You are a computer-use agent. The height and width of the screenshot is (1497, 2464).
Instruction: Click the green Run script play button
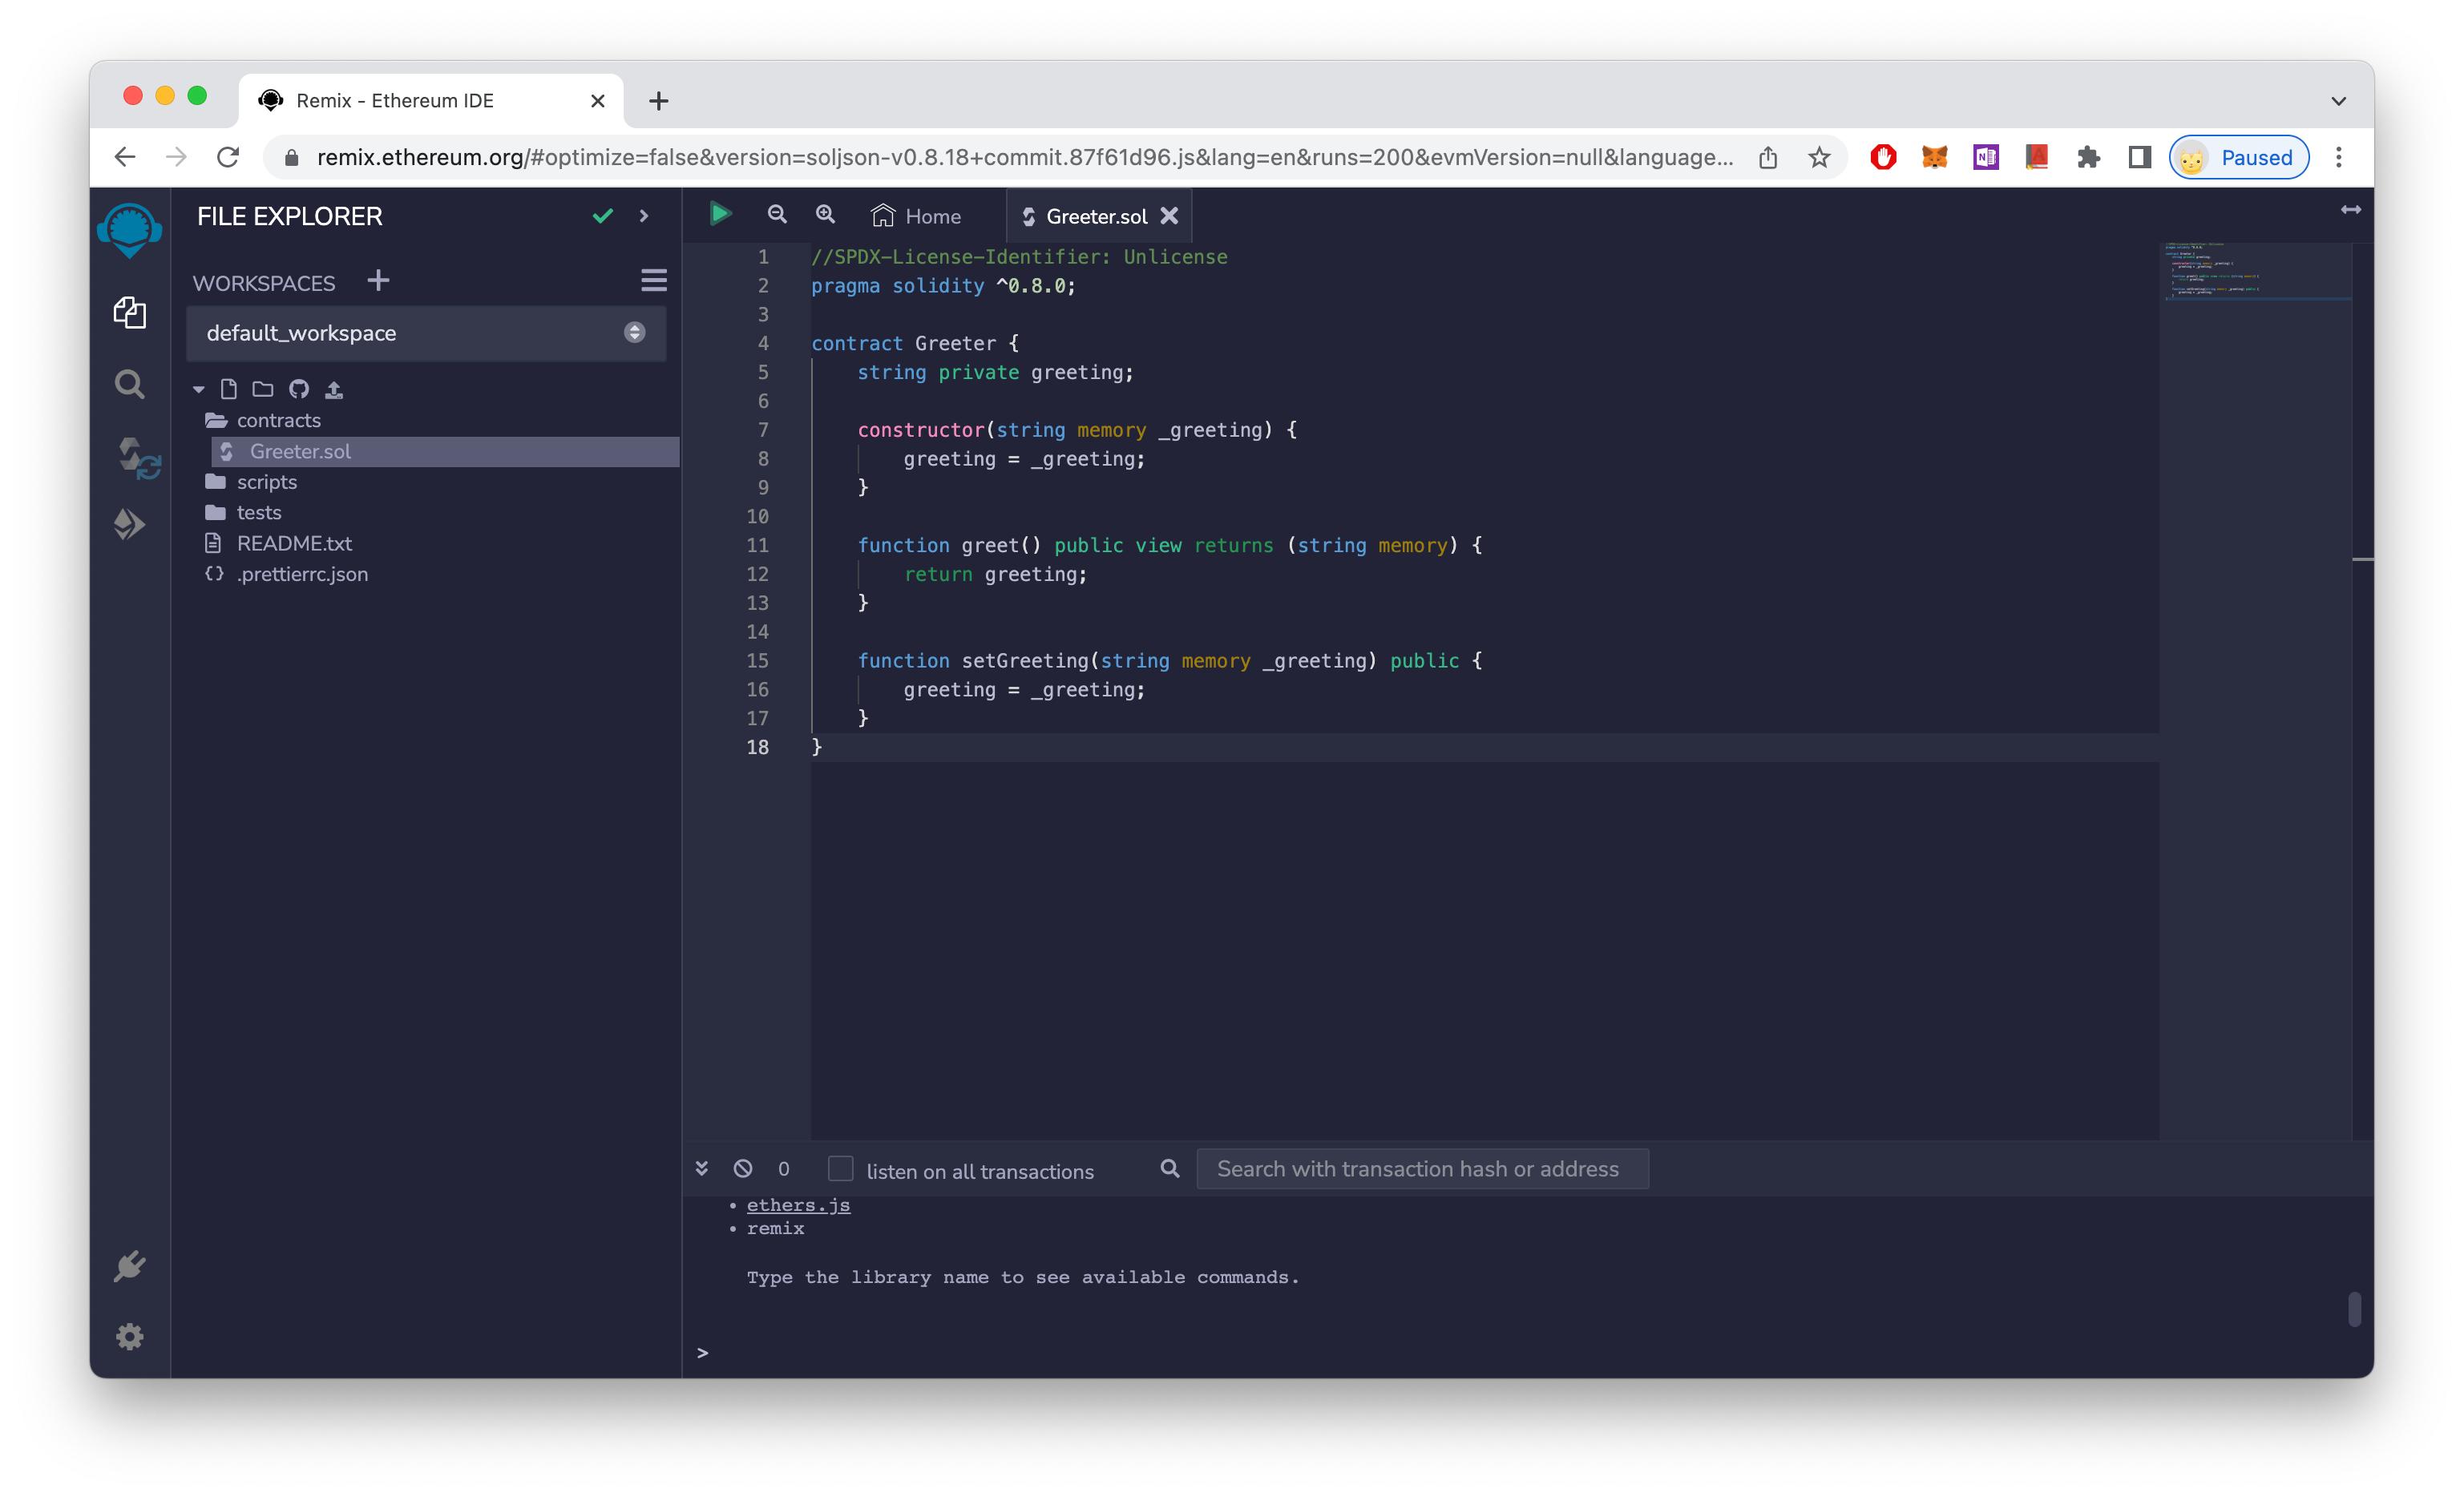click(720, 214)
